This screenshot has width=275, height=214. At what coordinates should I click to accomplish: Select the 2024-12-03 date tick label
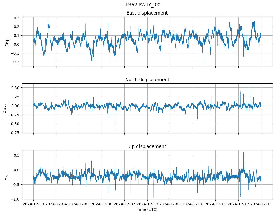(33, 204)
